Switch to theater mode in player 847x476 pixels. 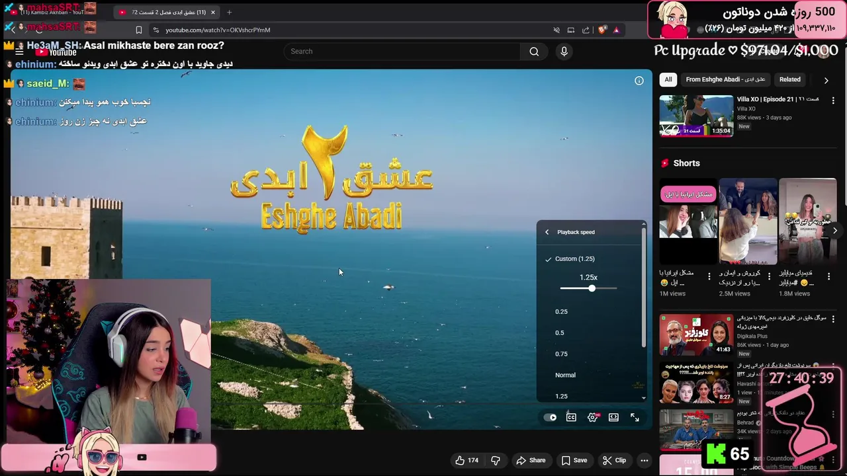(x=613, y=417)
